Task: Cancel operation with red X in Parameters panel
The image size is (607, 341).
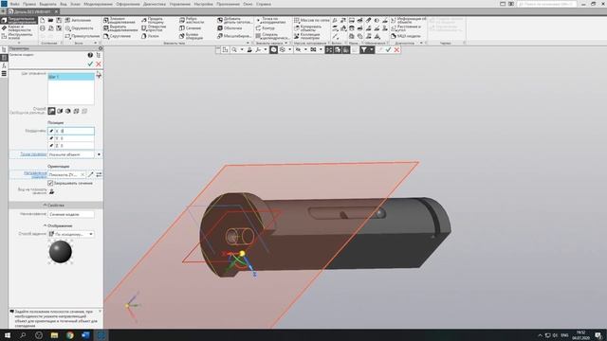Action: click(x=99, y=63)
